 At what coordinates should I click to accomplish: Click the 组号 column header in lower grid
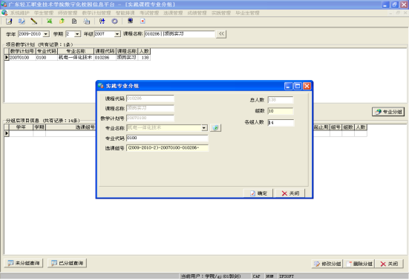pos(336,127)
